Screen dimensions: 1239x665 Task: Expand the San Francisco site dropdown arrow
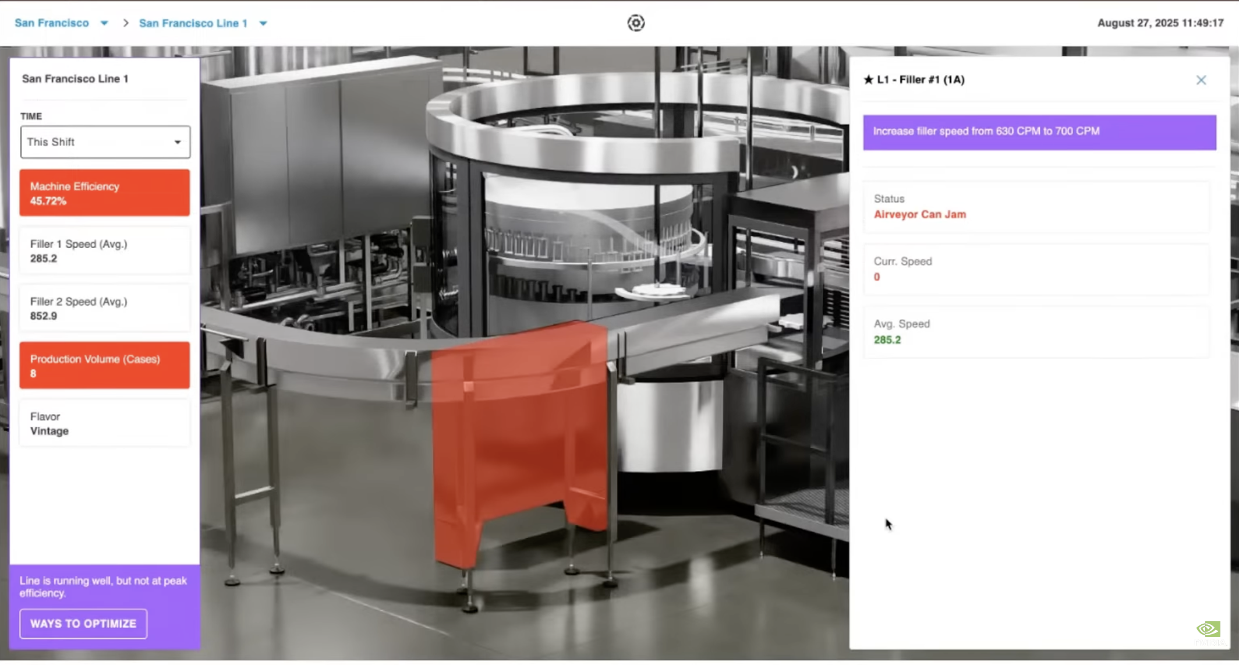[x=104, y=23]
